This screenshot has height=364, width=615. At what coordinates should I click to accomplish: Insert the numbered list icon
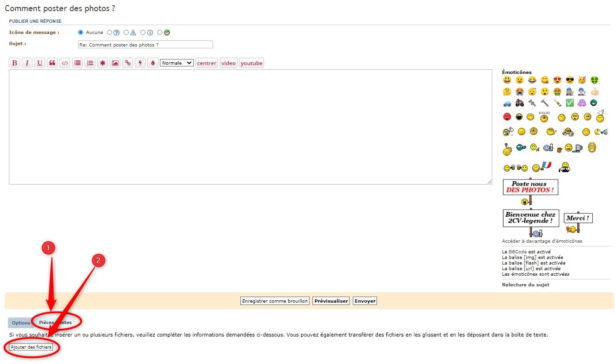click(x=90, y=63)
